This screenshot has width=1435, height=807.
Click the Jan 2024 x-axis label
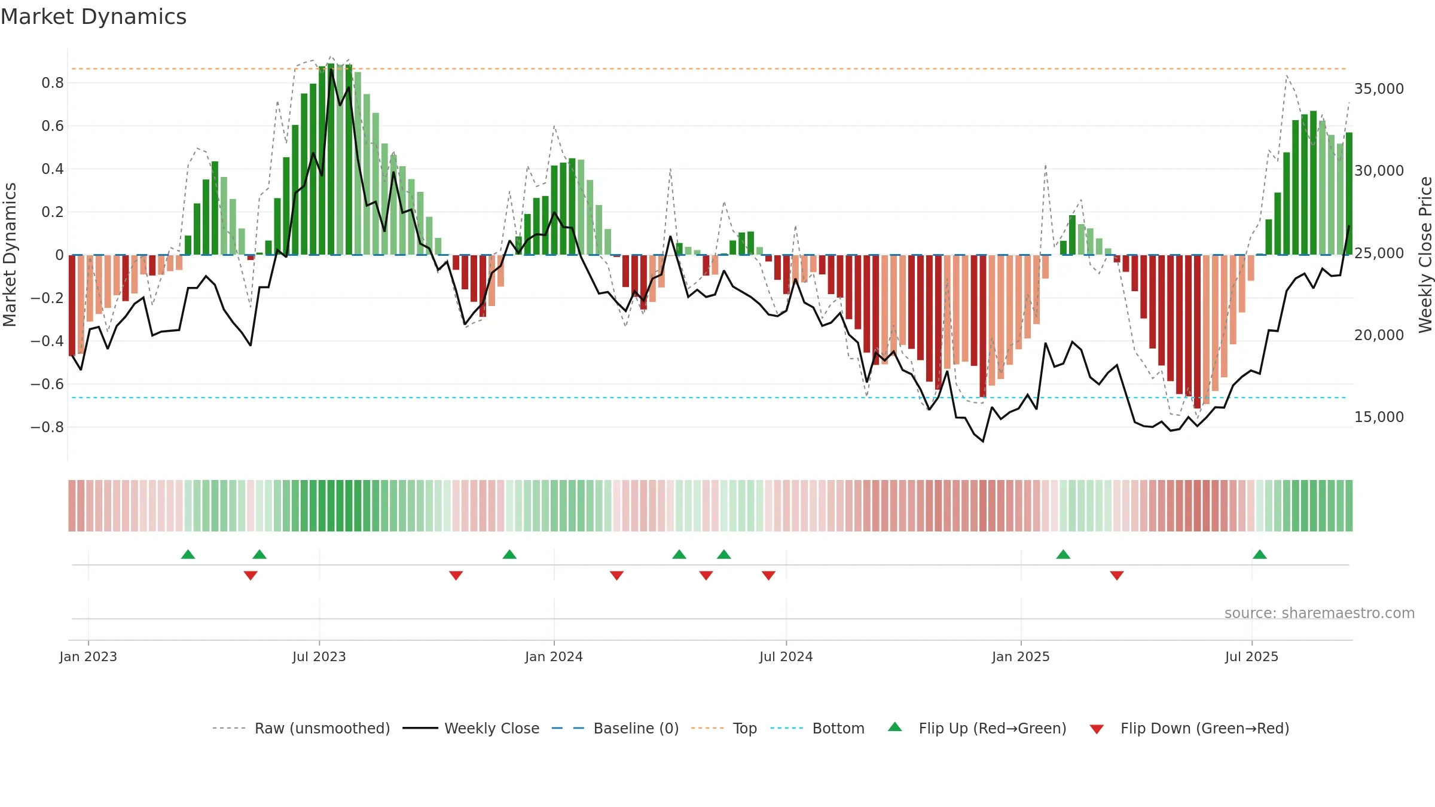(x=554, y=656)
